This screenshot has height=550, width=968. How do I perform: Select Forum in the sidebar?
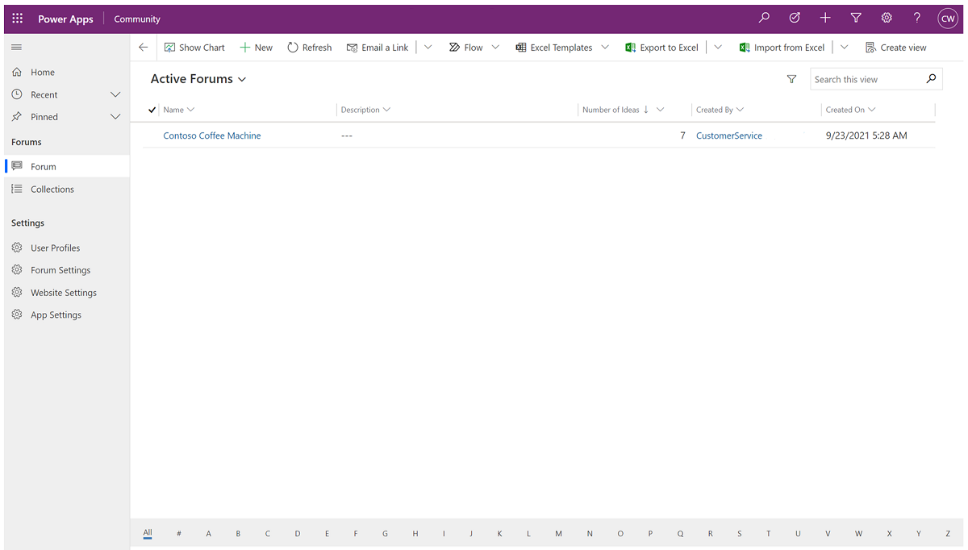[x=67, y=167]
